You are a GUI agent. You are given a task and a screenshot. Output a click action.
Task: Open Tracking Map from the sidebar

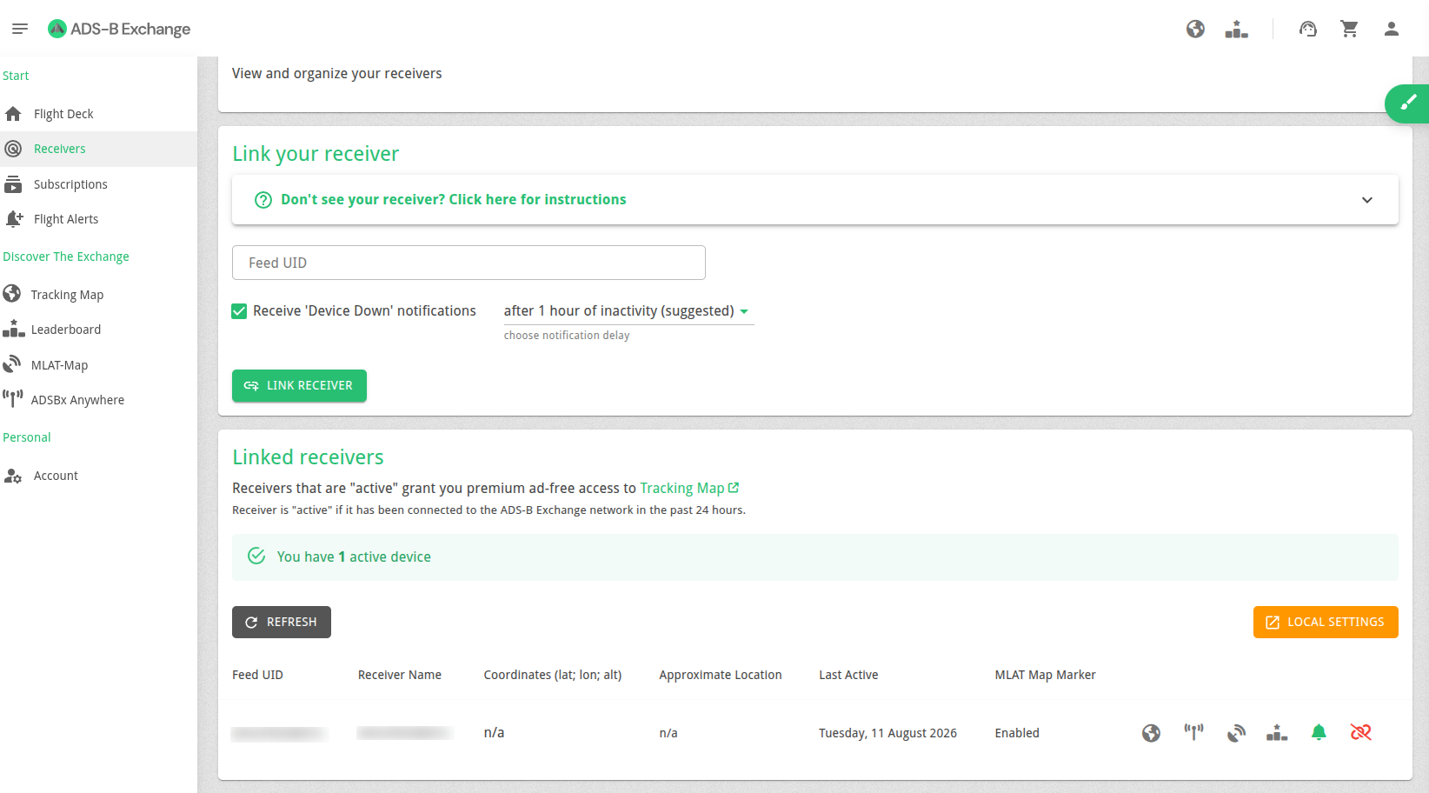[98, 295]
